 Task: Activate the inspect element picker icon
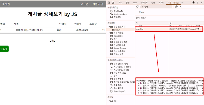point(109,3)
